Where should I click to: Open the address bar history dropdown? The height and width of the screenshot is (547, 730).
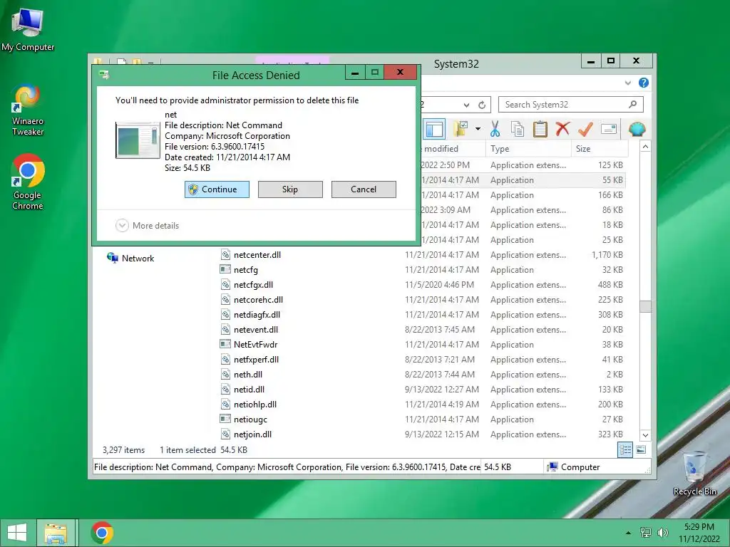[x=466, y=105]
